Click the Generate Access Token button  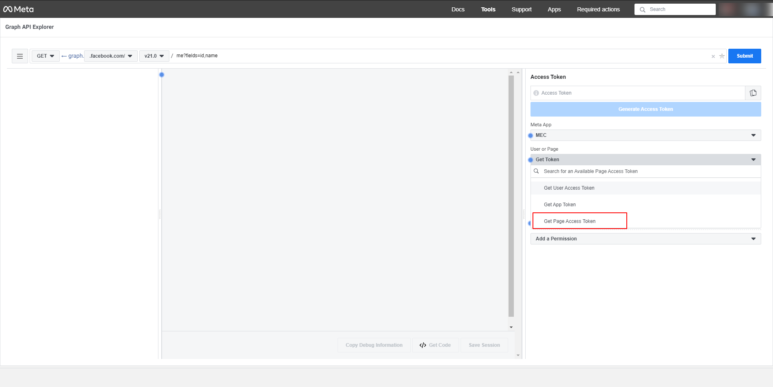point(645,109)
